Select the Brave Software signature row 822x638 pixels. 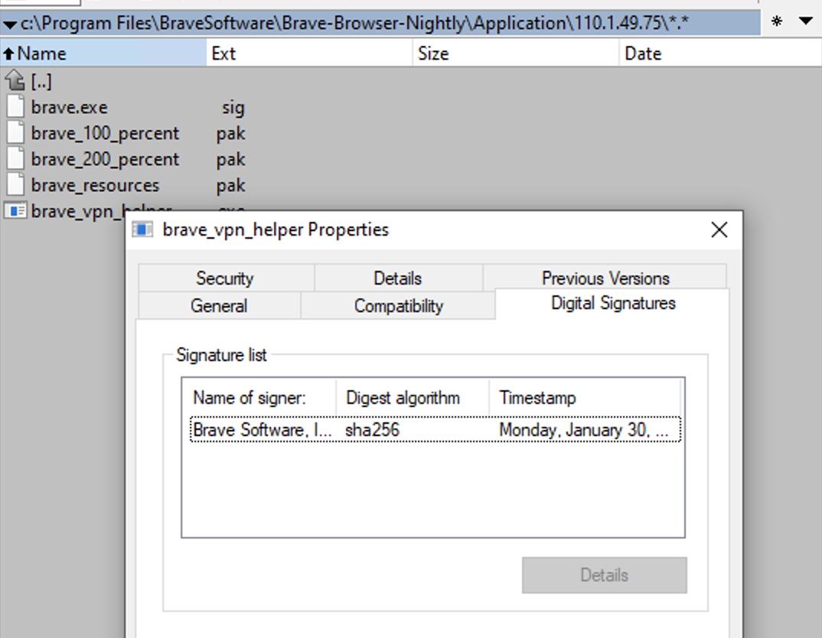435,429
